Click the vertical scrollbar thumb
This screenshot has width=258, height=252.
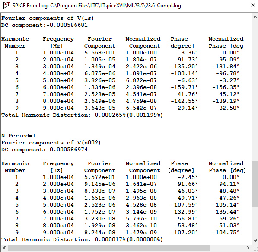[x=255, y=184]
